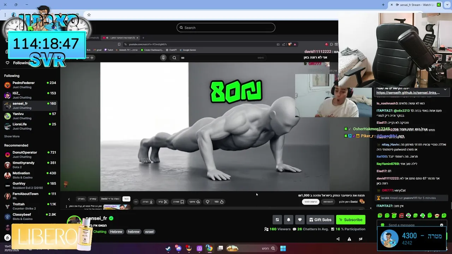Open the senseifr.github.io link in chat

coord(408,93)
